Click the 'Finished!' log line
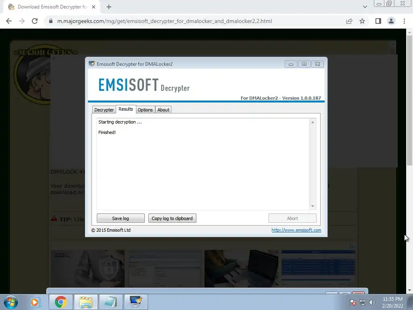 (x=107, y=132)
